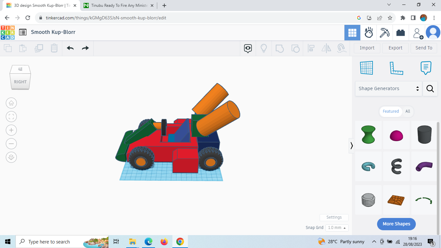Collapse the shapes panel with the chevron
This screenshot has height=248, width=441.
[352, 146]
